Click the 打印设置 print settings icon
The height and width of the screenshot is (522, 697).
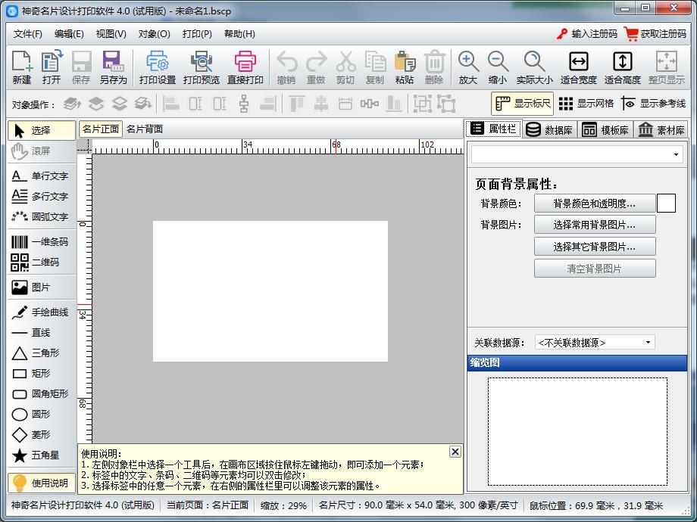click(x=157, y=67)
